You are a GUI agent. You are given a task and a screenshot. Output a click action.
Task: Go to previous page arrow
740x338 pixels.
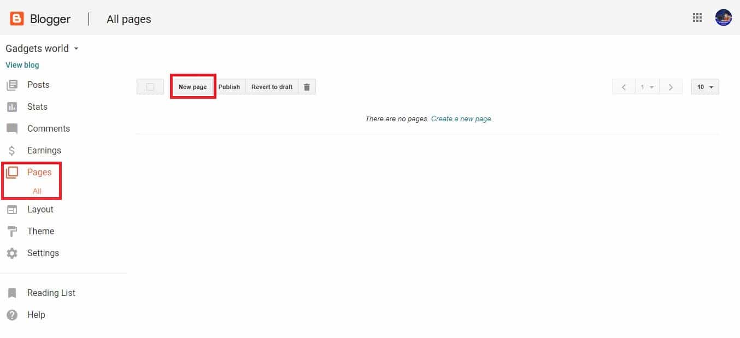(624, 87)
